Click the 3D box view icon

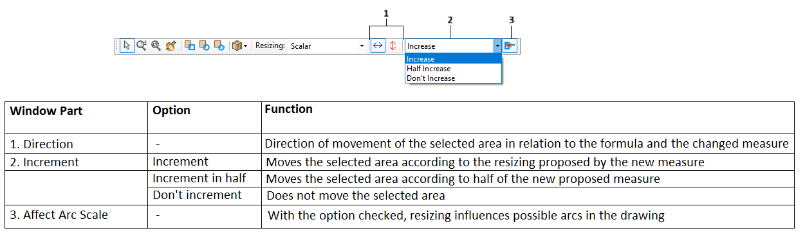pos(237,46)
